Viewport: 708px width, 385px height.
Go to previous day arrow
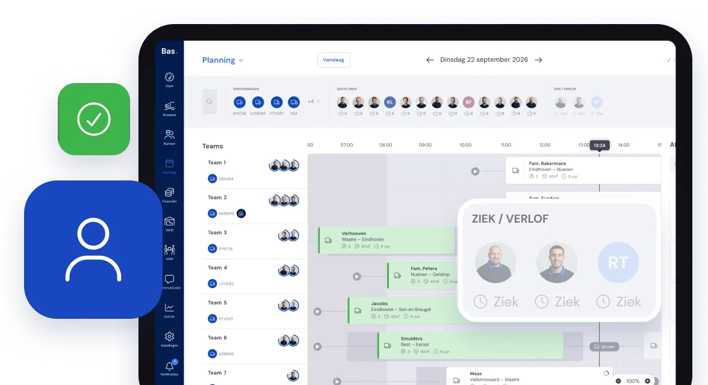click(x=430, y=60)
